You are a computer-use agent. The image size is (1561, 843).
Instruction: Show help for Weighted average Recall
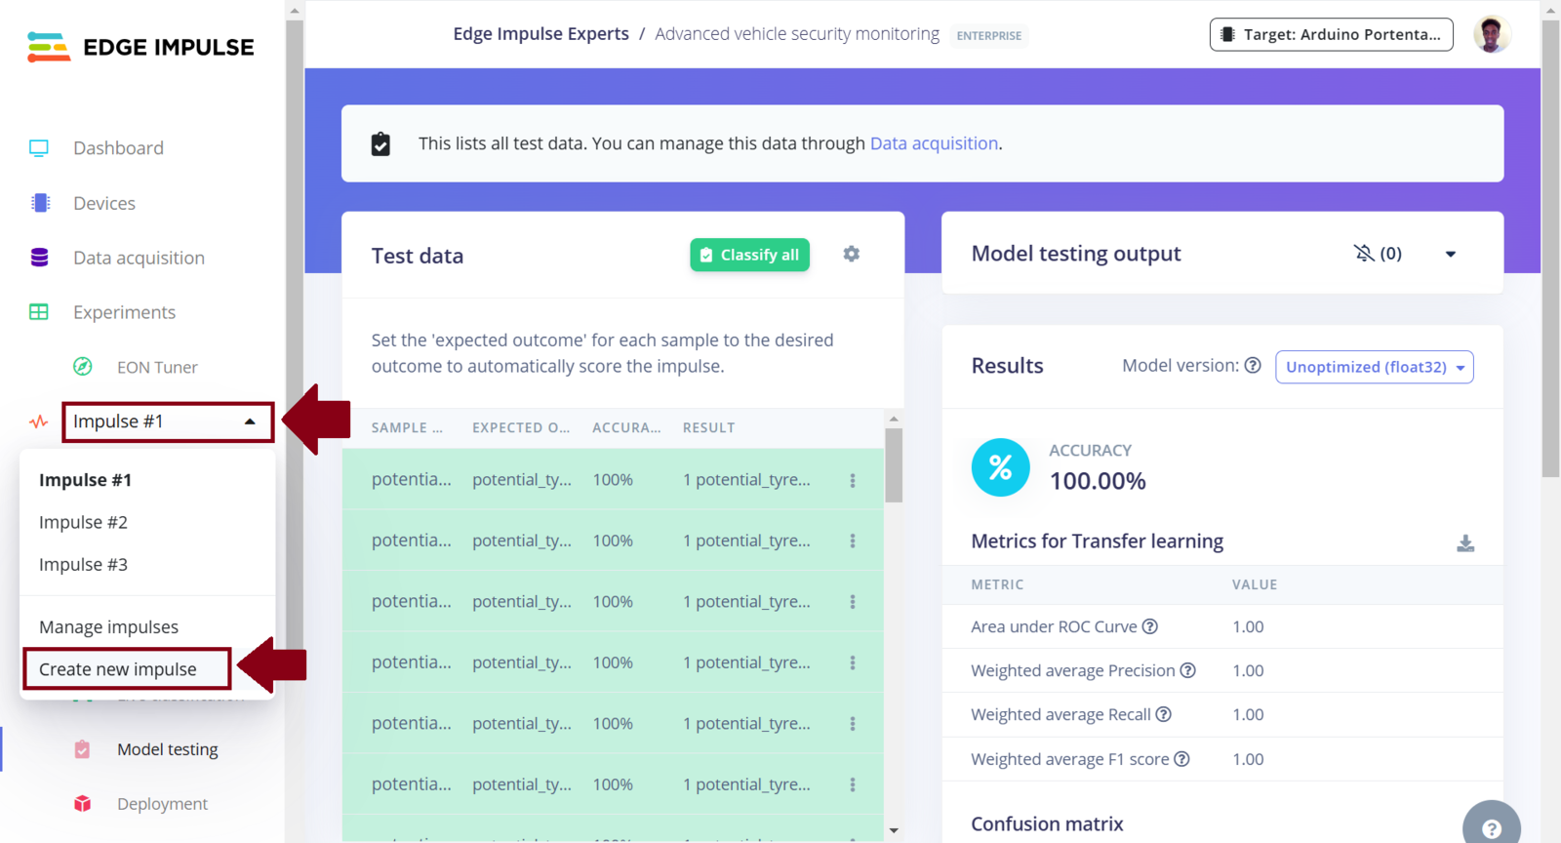(1163, 714)
